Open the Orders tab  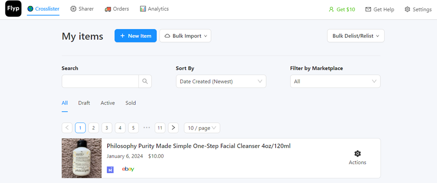coord(117,9)
